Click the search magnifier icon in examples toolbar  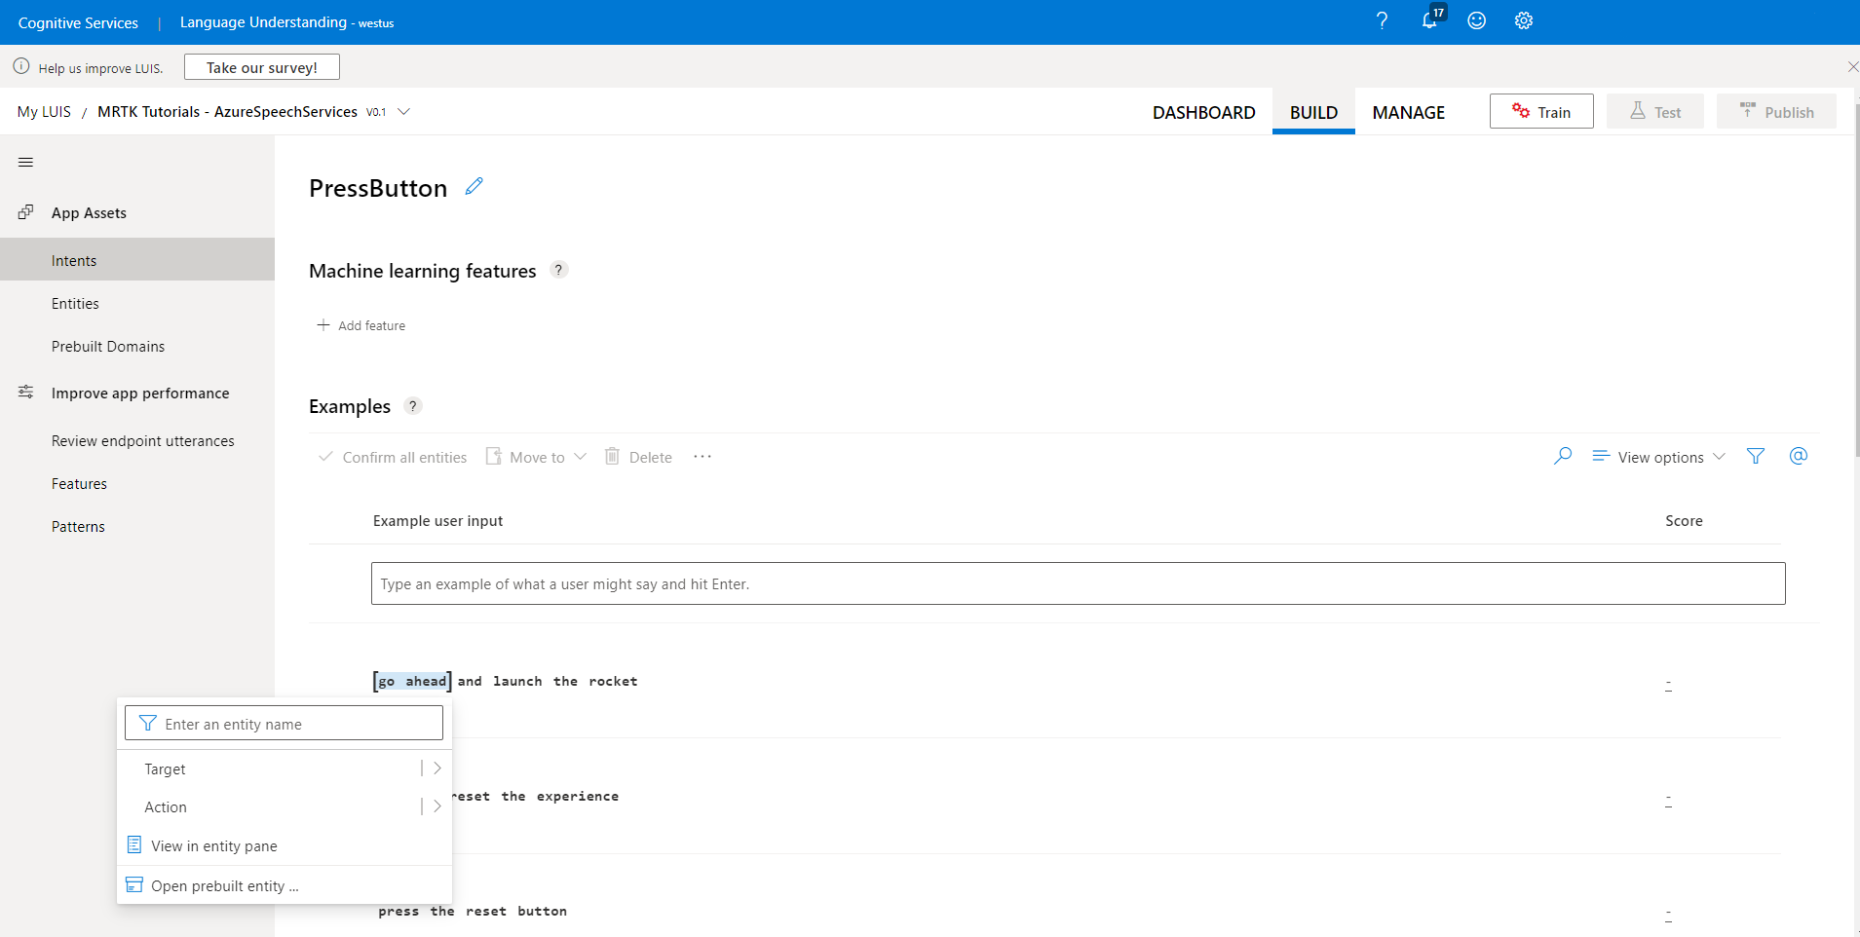[1563, 456]
